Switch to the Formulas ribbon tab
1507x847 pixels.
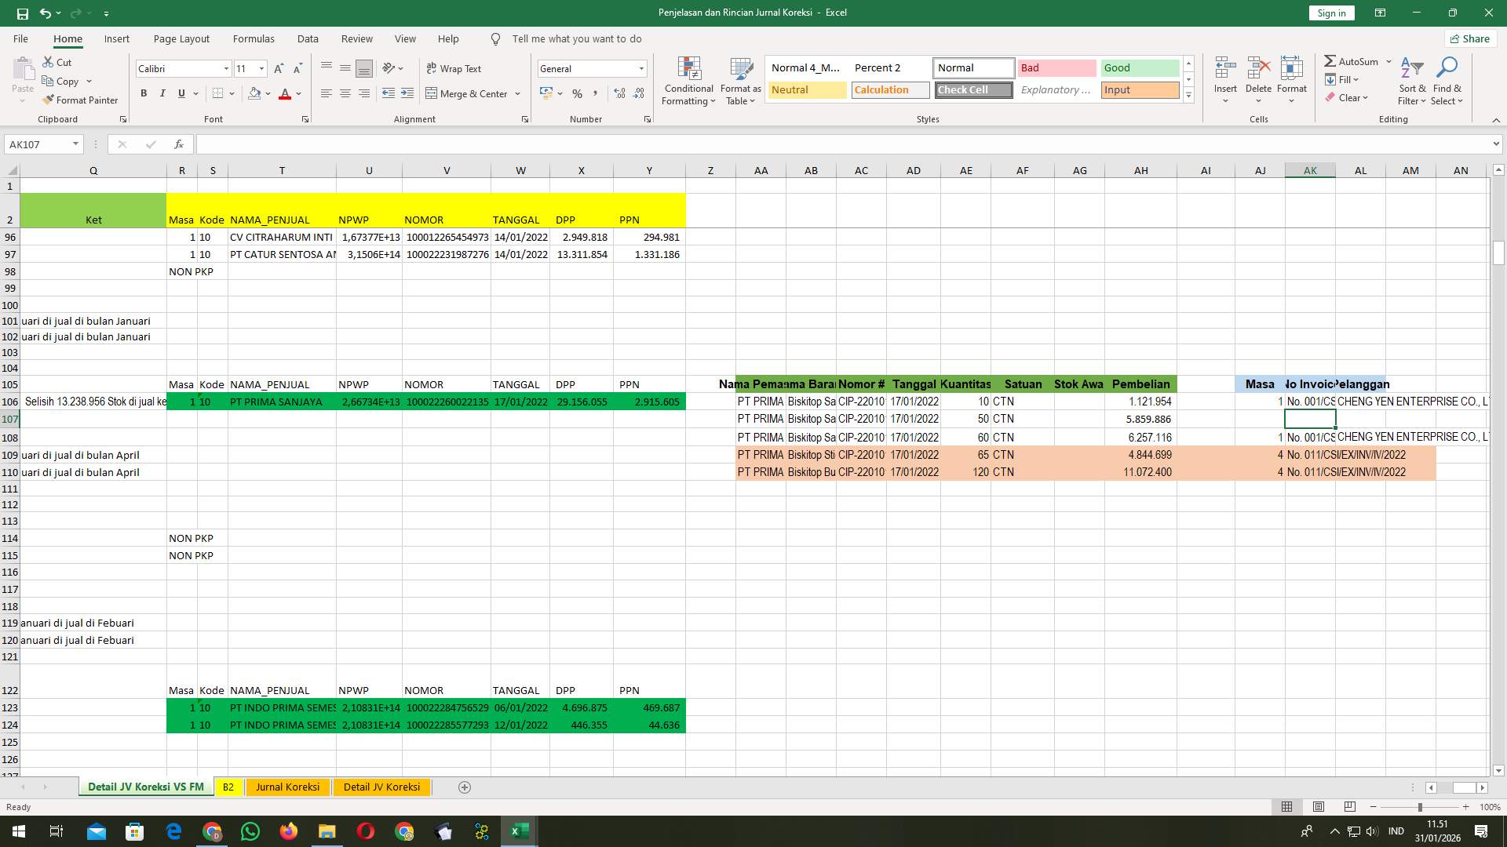tap(254, 38)
